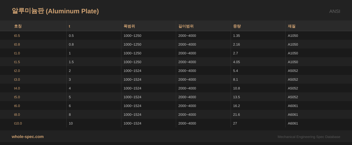Click A6061 material in t6.0 row
Screen dimensions: 352x145
[x=293, y=106]
